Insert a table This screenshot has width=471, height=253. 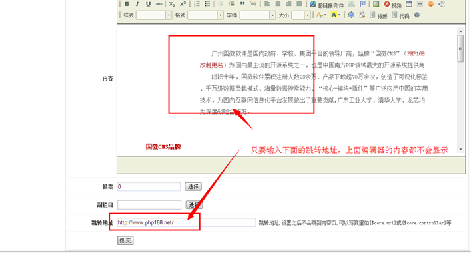pyautogui.click(x=409, y=4)
